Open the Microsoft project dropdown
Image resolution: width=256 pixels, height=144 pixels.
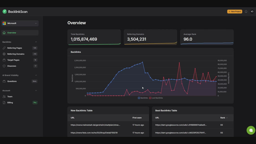pos(20,23)
